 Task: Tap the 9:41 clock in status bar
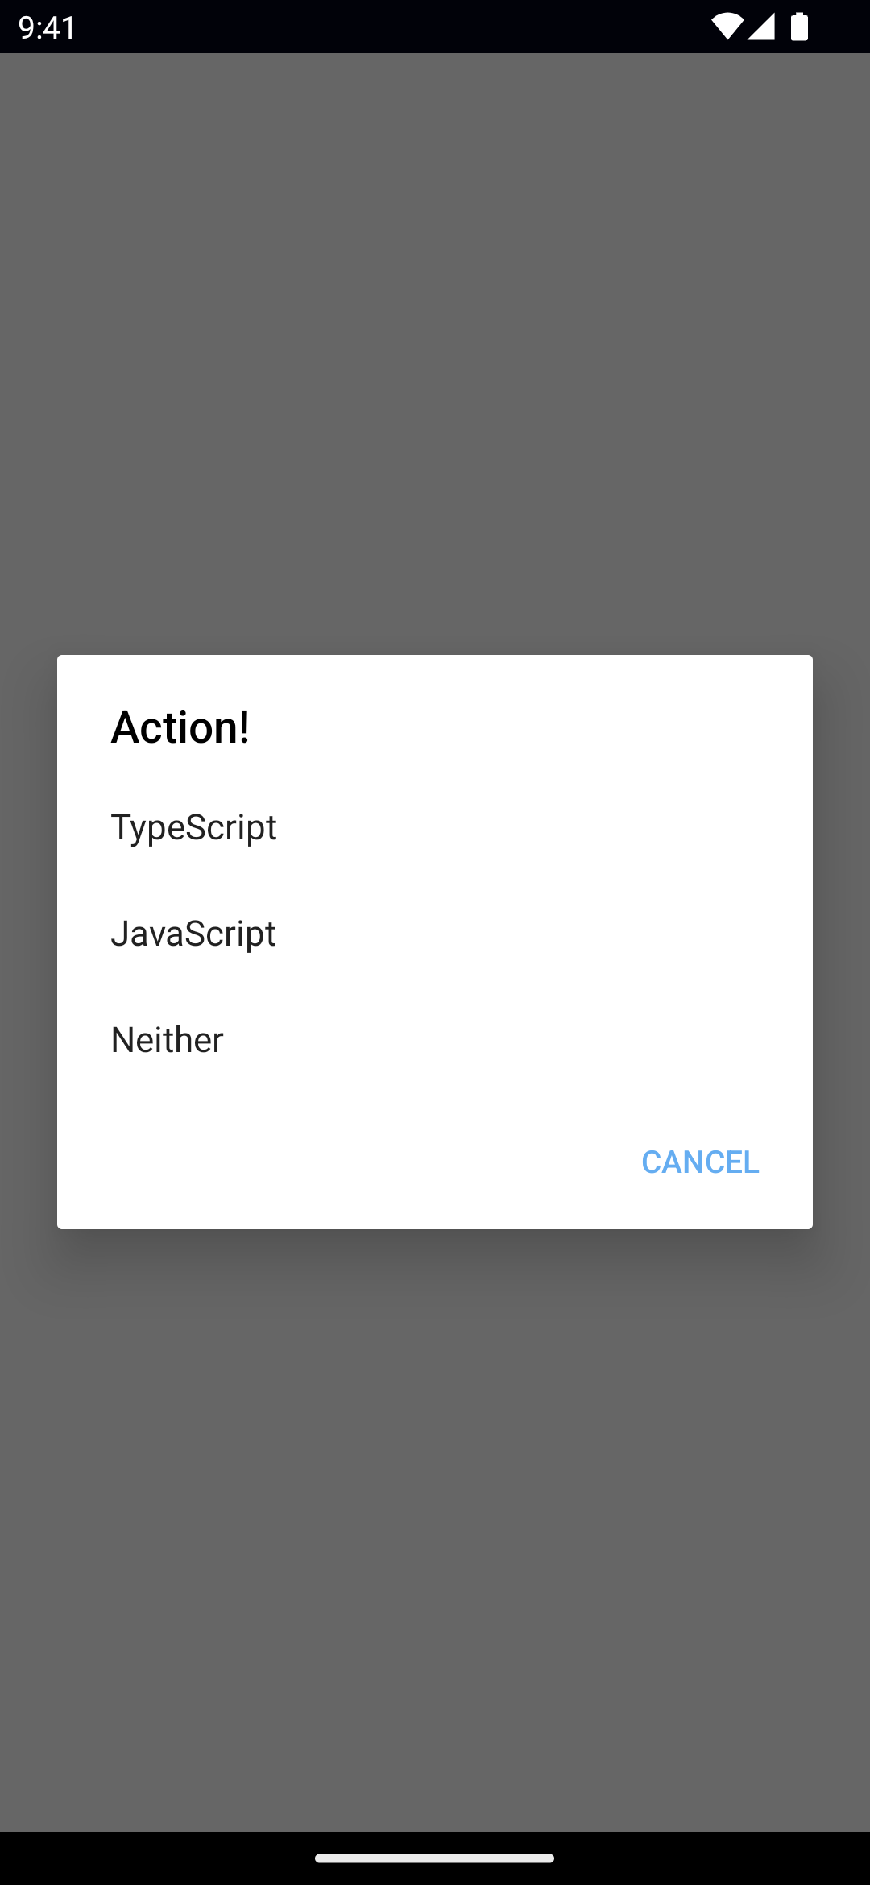coord(47,27)
